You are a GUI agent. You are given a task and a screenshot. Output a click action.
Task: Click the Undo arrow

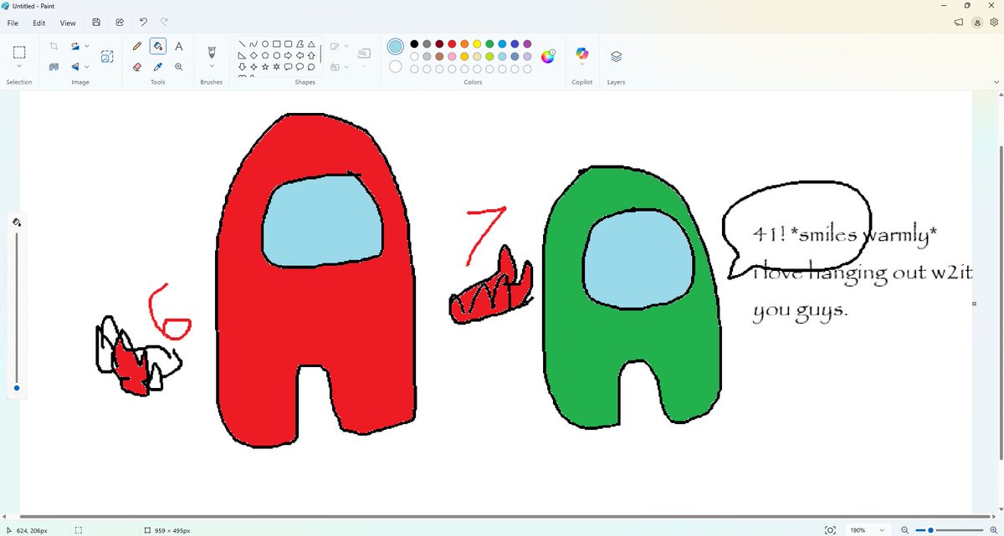(x=143, y=23)
